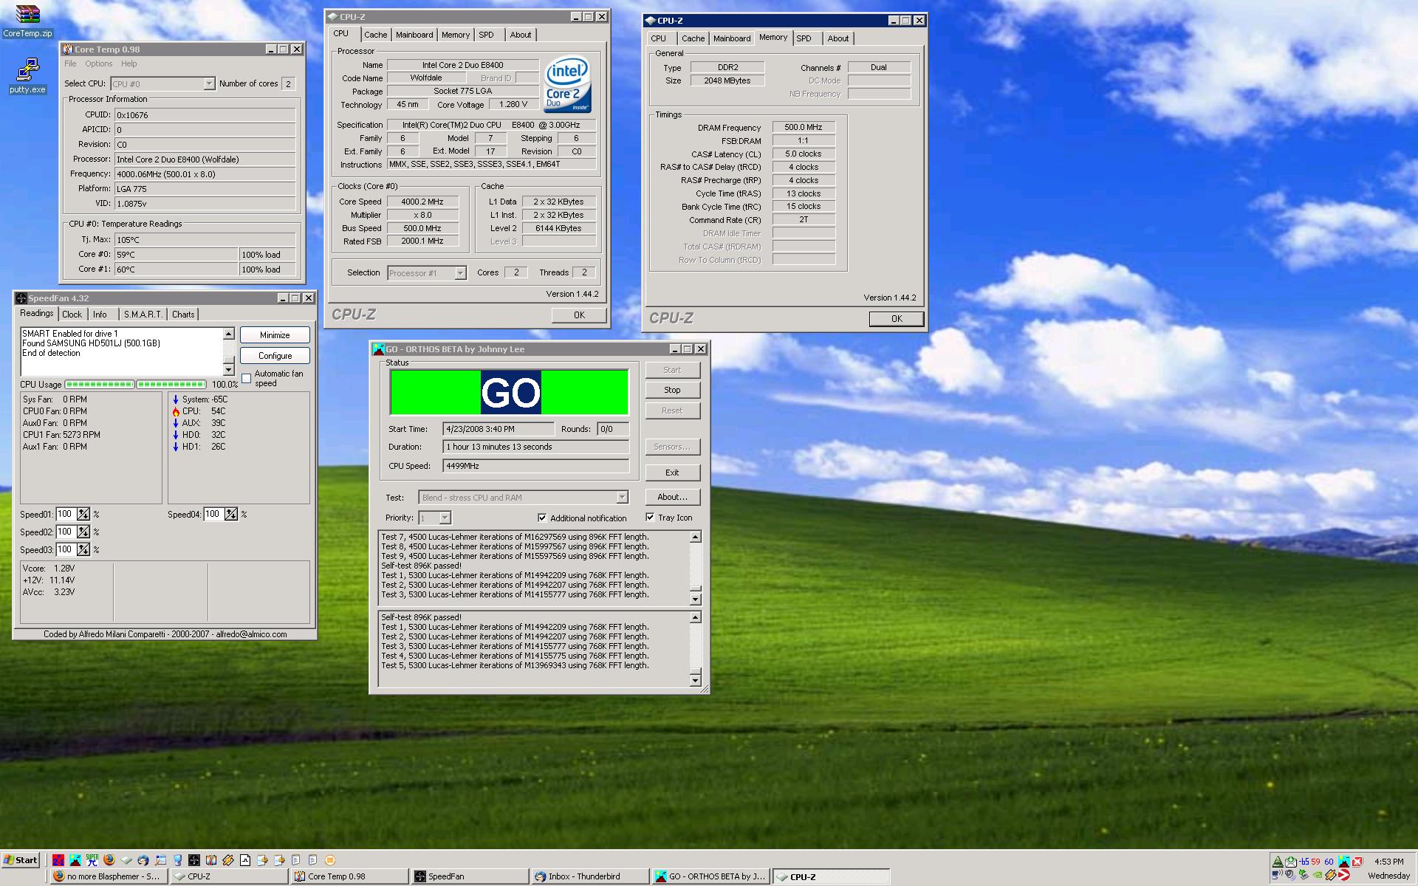This screenshot has width=1418, height=886.
Task: Open the NVIDIA settings tray icon
Action: tap(1318, 875)
